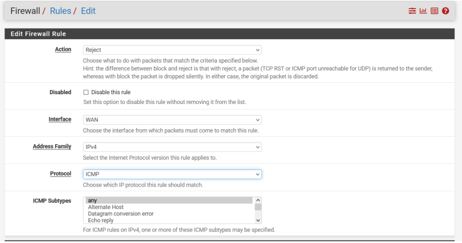The width and height of the screenshot is (462, 243).
Task: Open related settings sliders icon
Action: coord(412,11)
